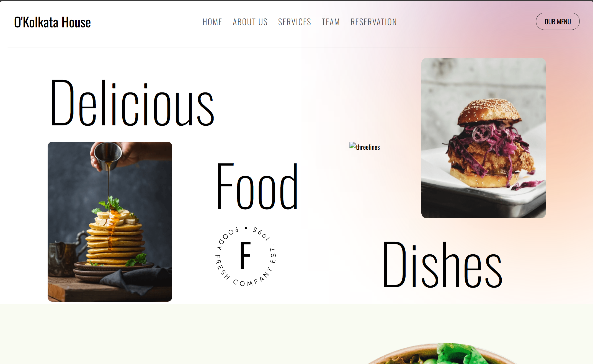
Task: Click the fried chicken burger photo
Action: 484,138
